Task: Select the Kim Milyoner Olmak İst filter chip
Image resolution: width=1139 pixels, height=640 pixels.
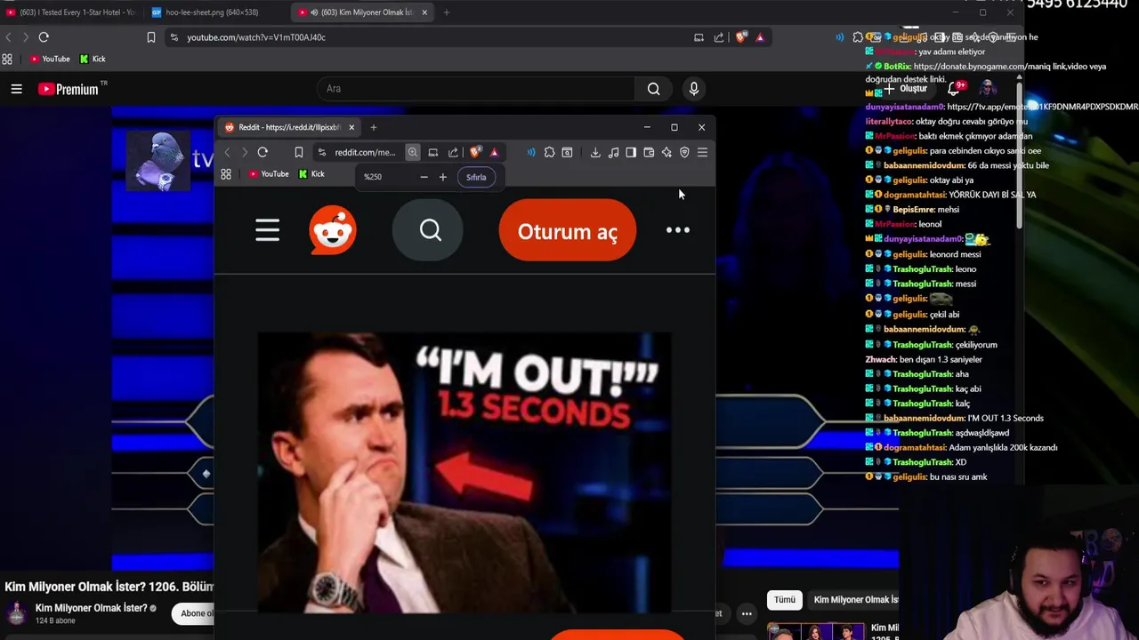Action: (855, 600)
